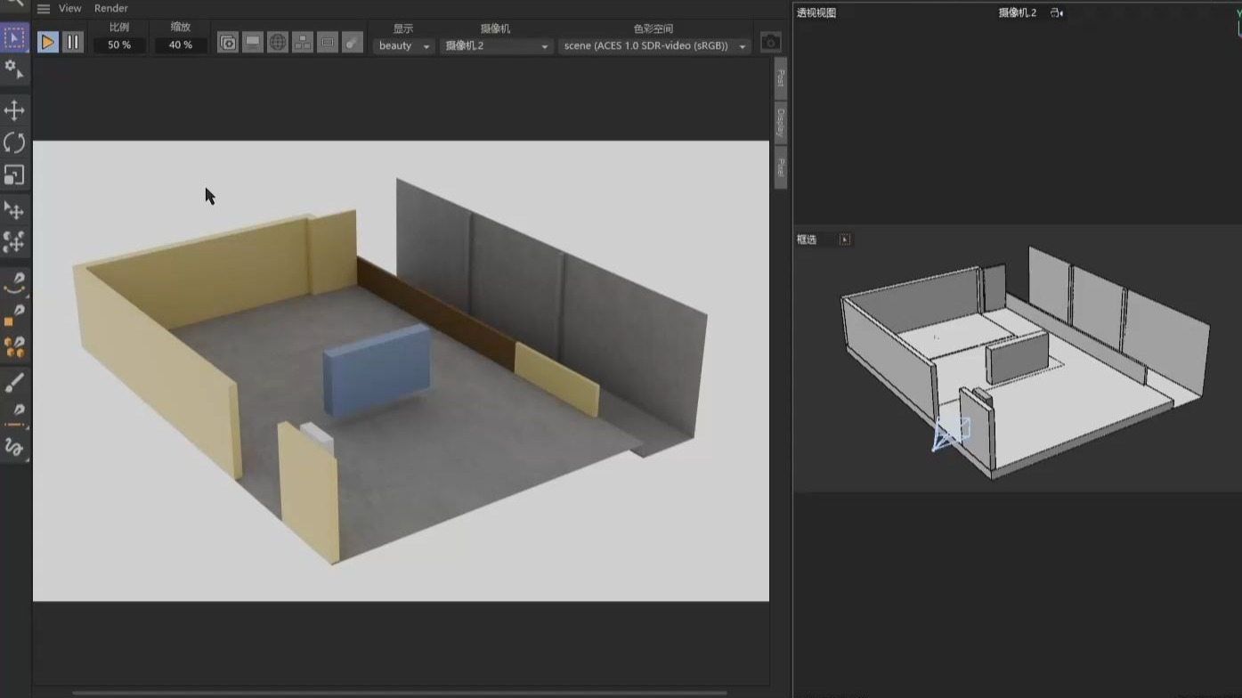Viewport: 1242px width, 698px height.
Task: Select the Scale tool in left toolbar
Action: 14,175
